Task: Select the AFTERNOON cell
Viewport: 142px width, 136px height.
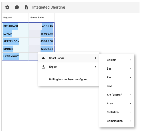Action: tap(15, 41)
